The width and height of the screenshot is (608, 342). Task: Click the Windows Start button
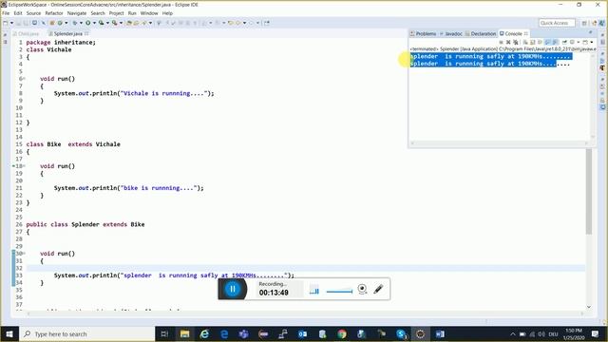[9, 333]
